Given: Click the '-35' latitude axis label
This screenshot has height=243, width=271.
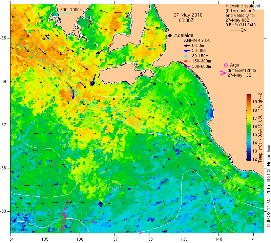Looking at the screenshot, I should tap(4, 38).
